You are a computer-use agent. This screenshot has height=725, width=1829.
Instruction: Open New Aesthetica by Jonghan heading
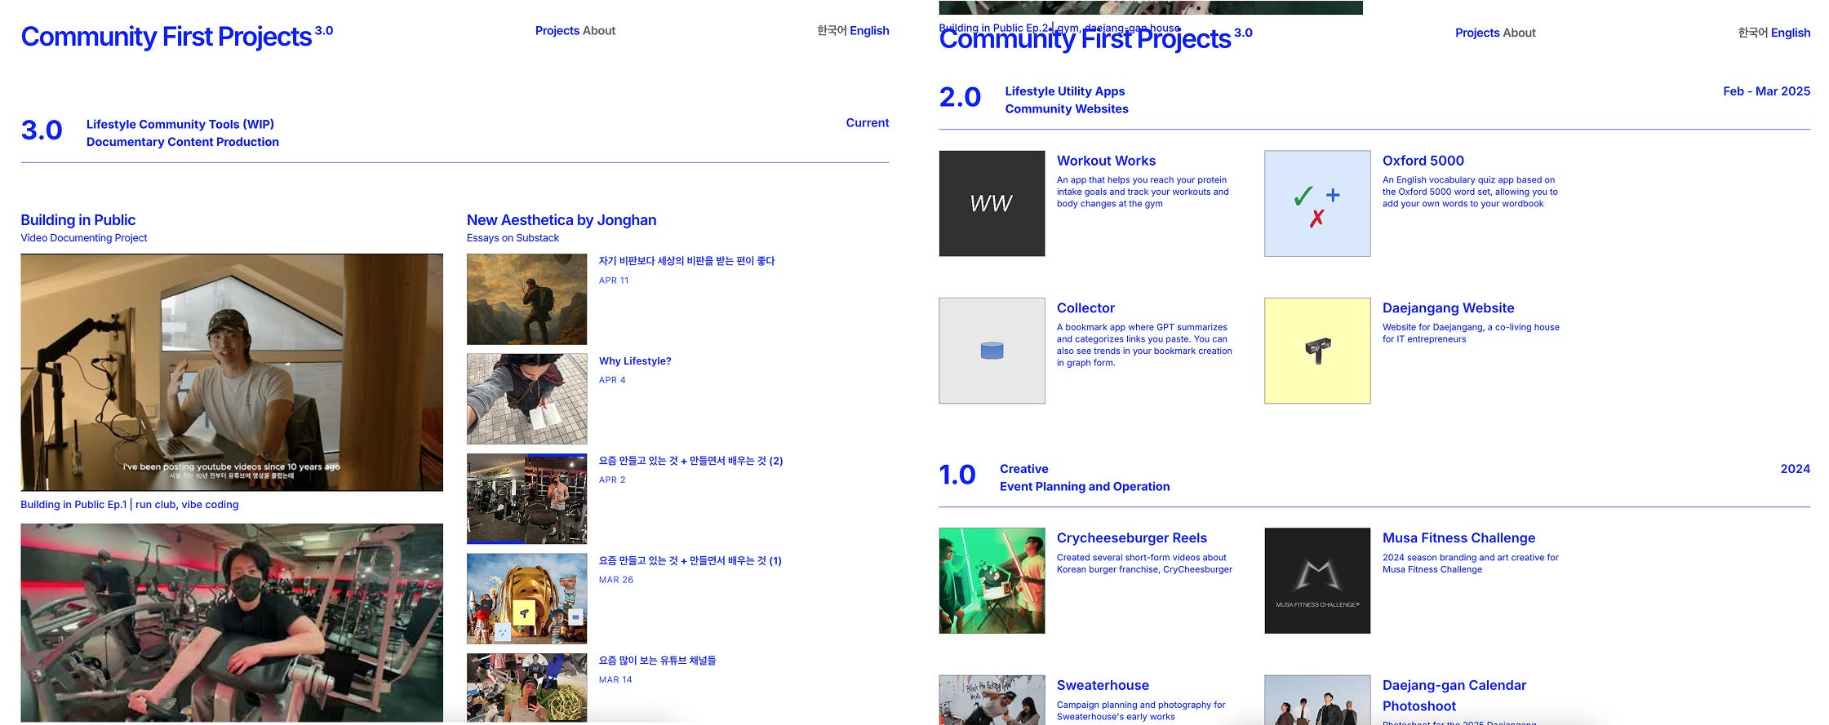pyautogui.click(x=562, y=220)
